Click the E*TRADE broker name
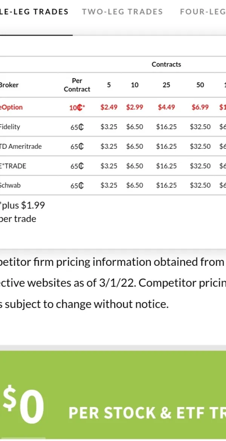This screenshot has width=226, height=441. tap(13, 166)
